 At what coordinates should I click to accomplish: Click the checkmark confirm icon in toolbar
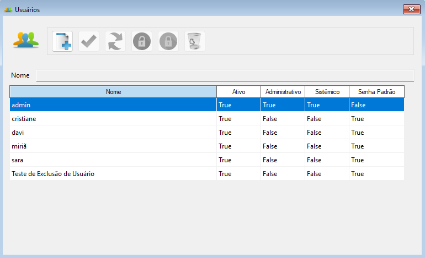pyautogui.click(x=89, y=41)
